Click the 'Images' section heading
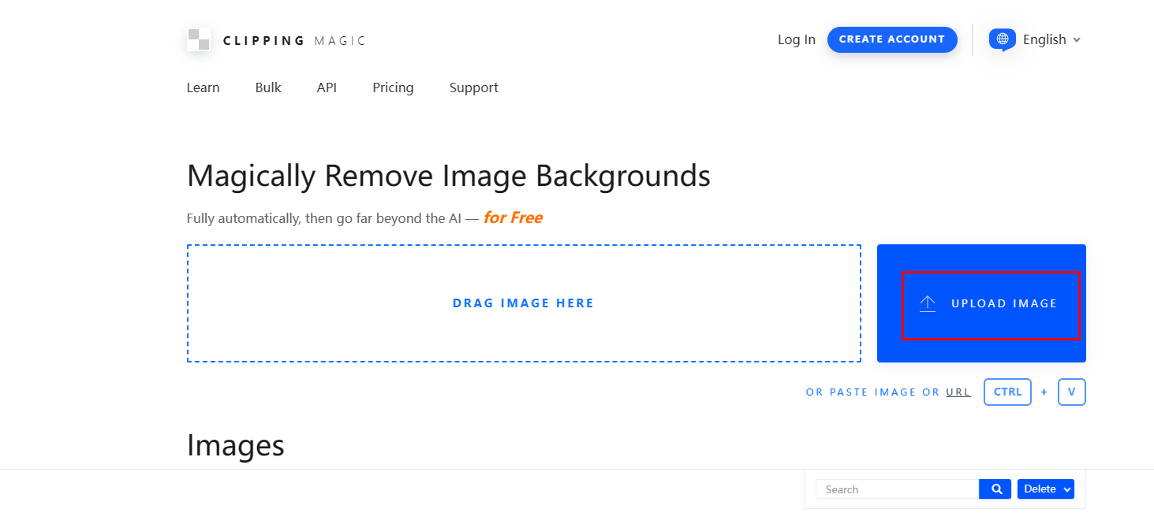Image resolution: width=1154 pixels, height=524 pixels. click(235, 445)
